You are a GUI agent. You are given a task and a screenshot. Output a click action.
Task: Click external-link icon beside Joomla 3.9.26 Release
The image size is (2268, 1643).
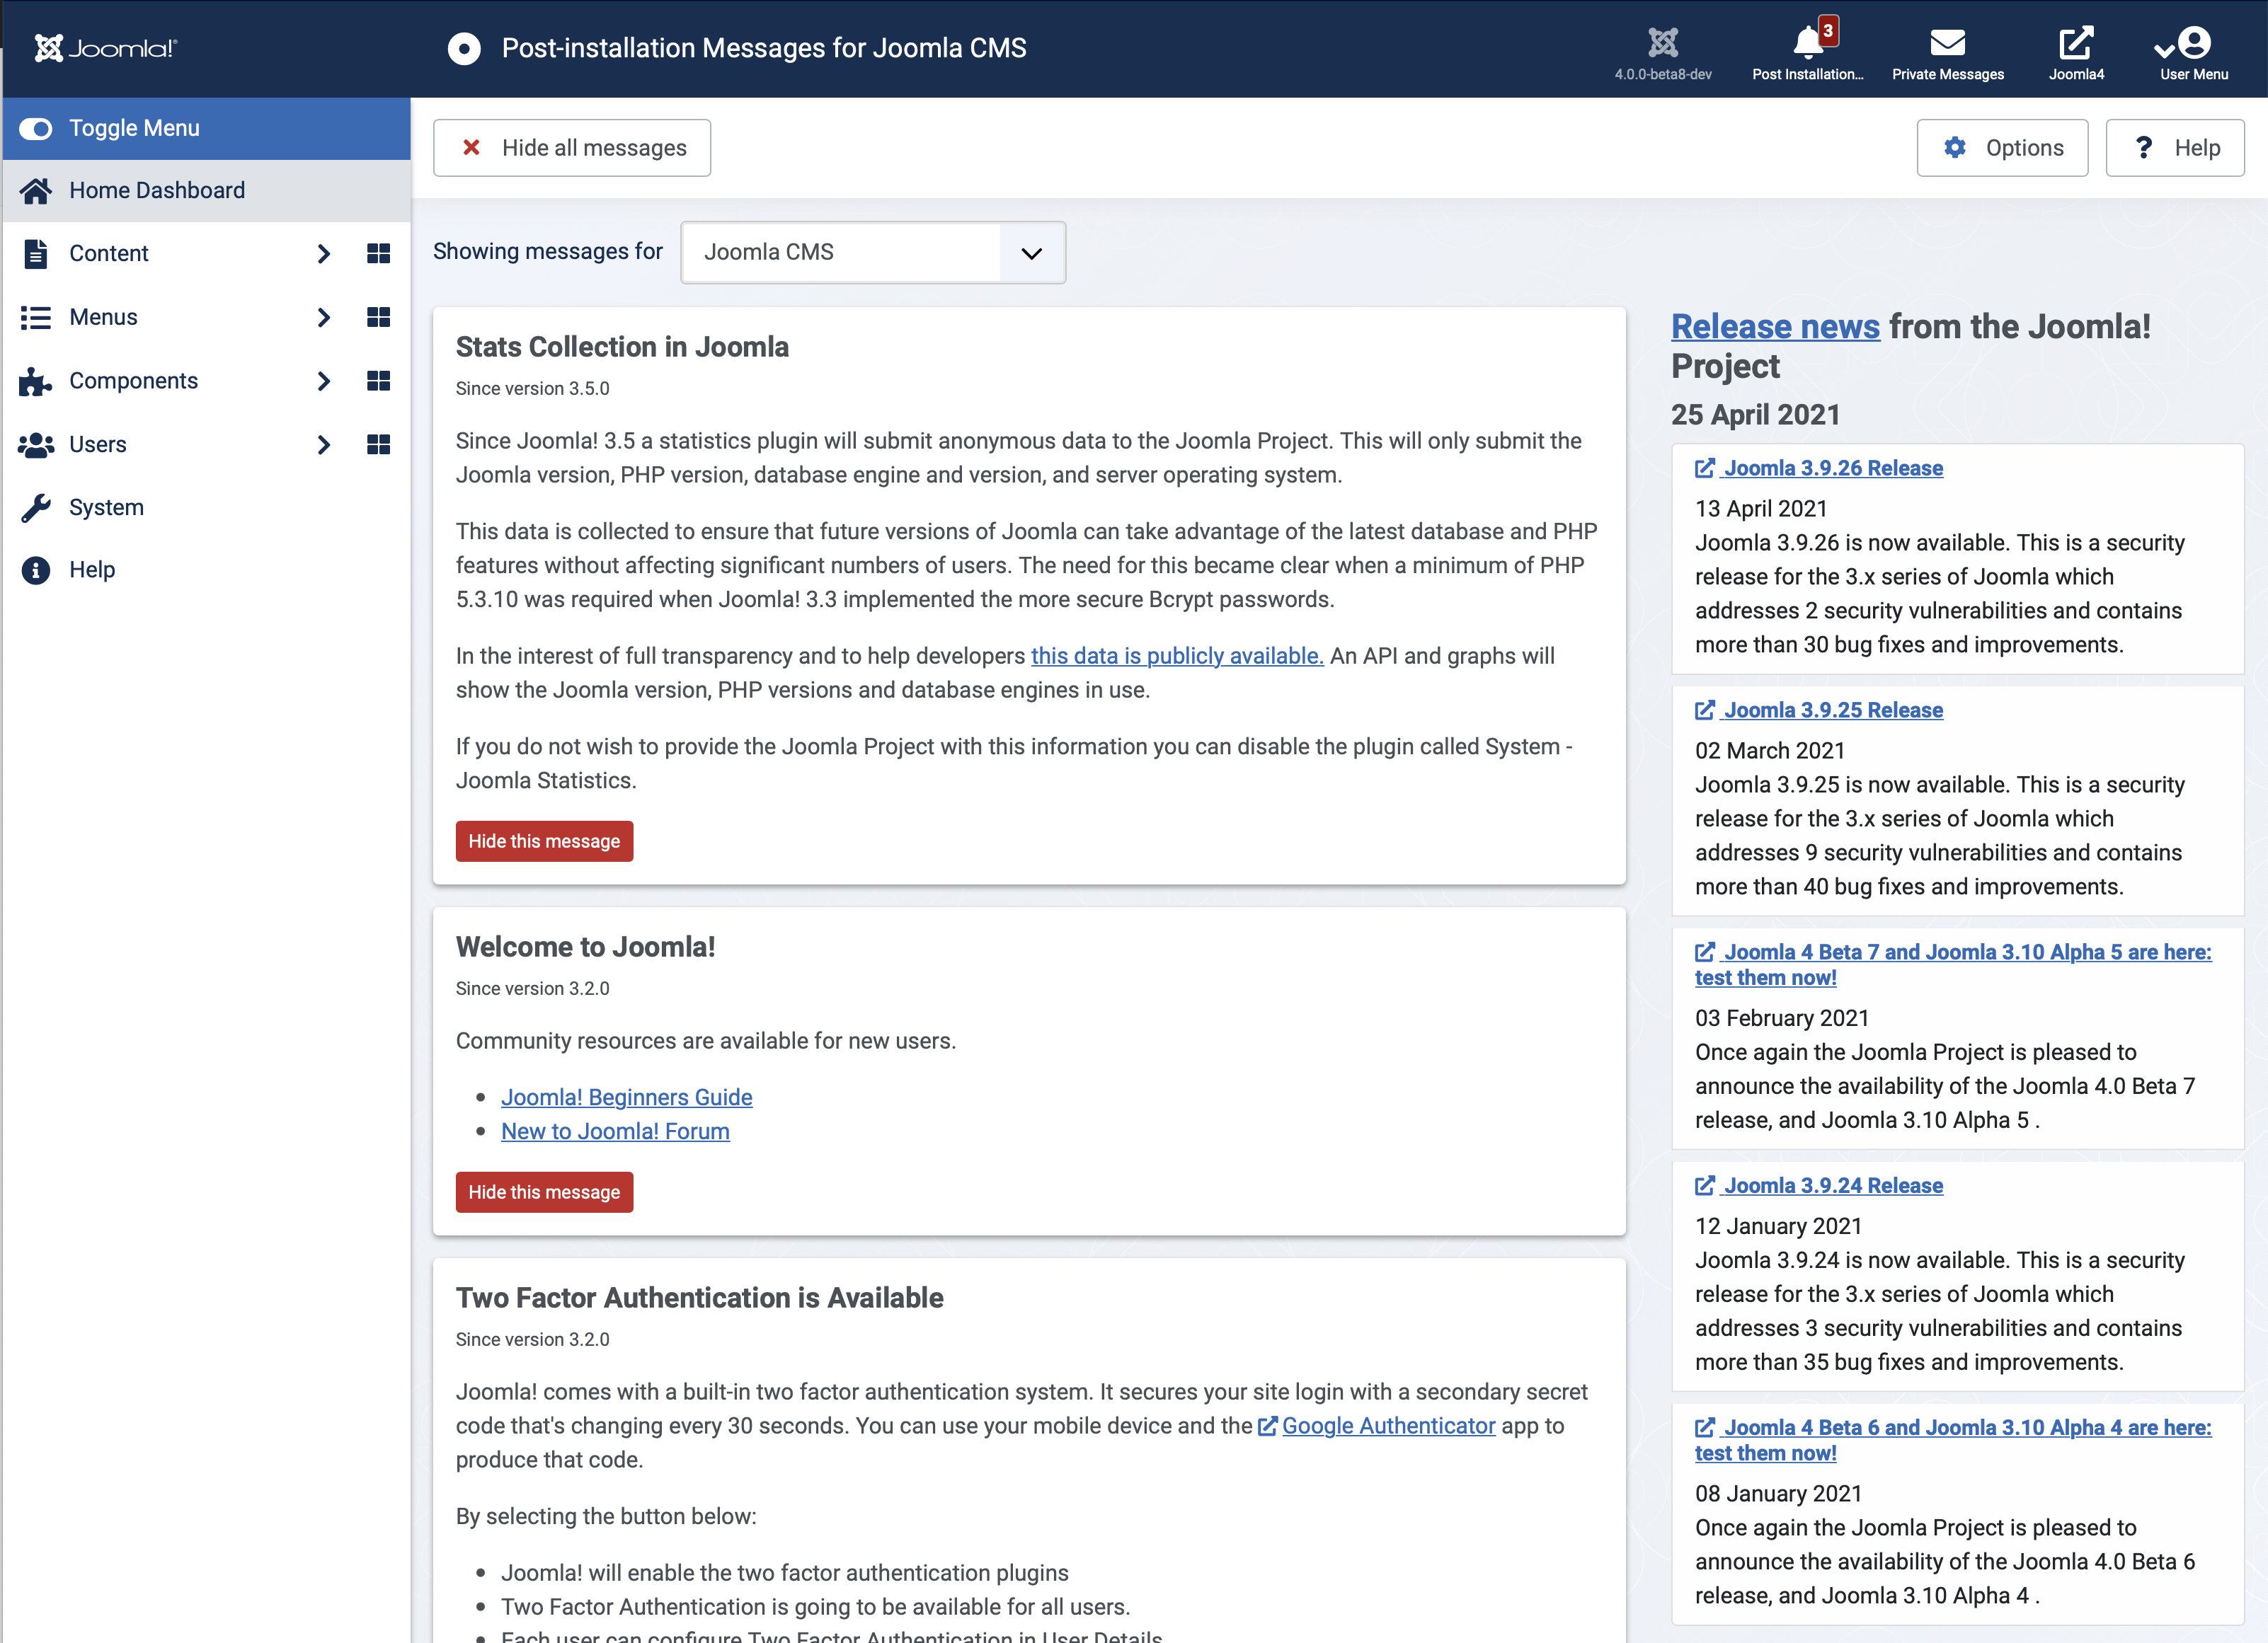coord(1705,468)
